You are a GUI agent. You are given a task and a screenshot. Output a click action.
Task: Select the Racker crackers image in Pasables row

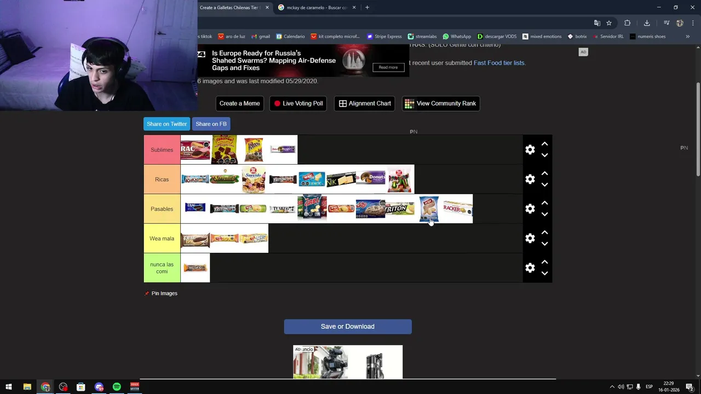tap(458, 208)
